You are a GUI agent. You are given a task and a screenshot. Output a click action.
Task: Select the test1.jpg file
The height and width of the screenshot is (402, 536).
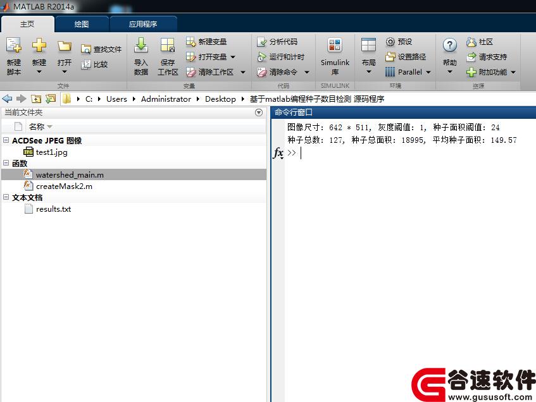[x=52, y=152]
